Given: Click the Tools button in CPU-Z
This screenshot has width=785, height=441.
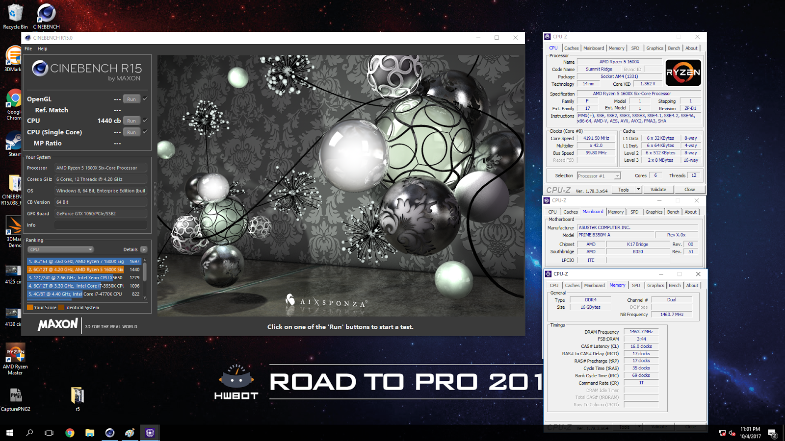Looking at the screenshot, I should click(x=624, y=190).
